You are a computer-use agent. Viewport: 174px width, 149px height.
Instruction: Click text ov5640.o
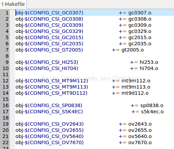tap(140, 136)
